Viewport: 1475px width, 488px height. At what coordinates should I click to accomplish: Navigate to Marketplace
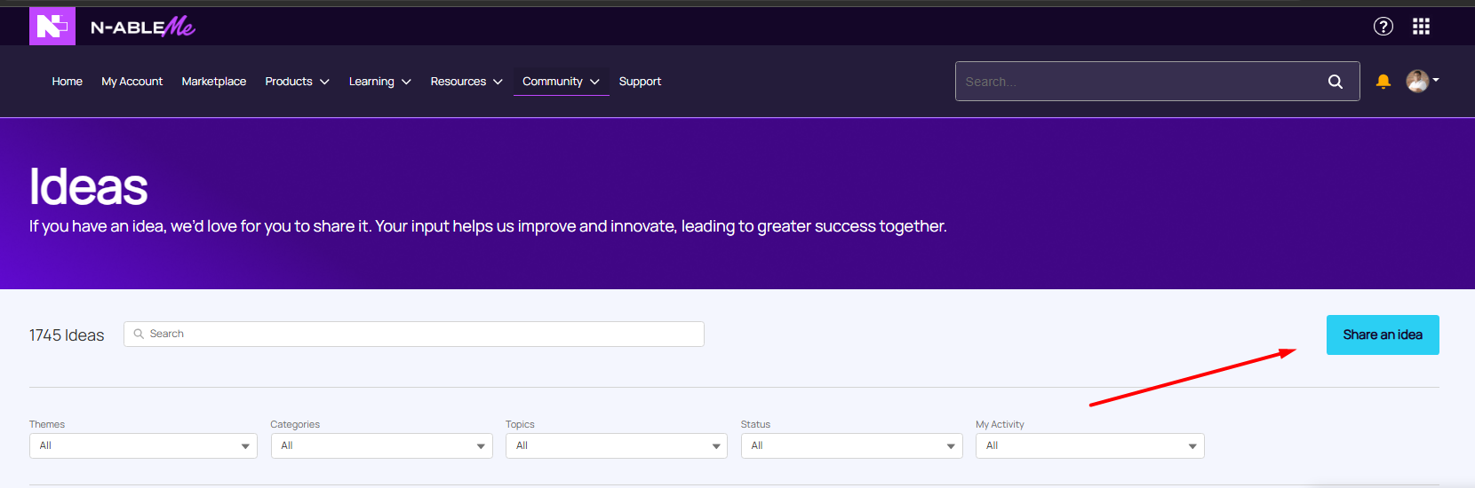tap(214, 82)
